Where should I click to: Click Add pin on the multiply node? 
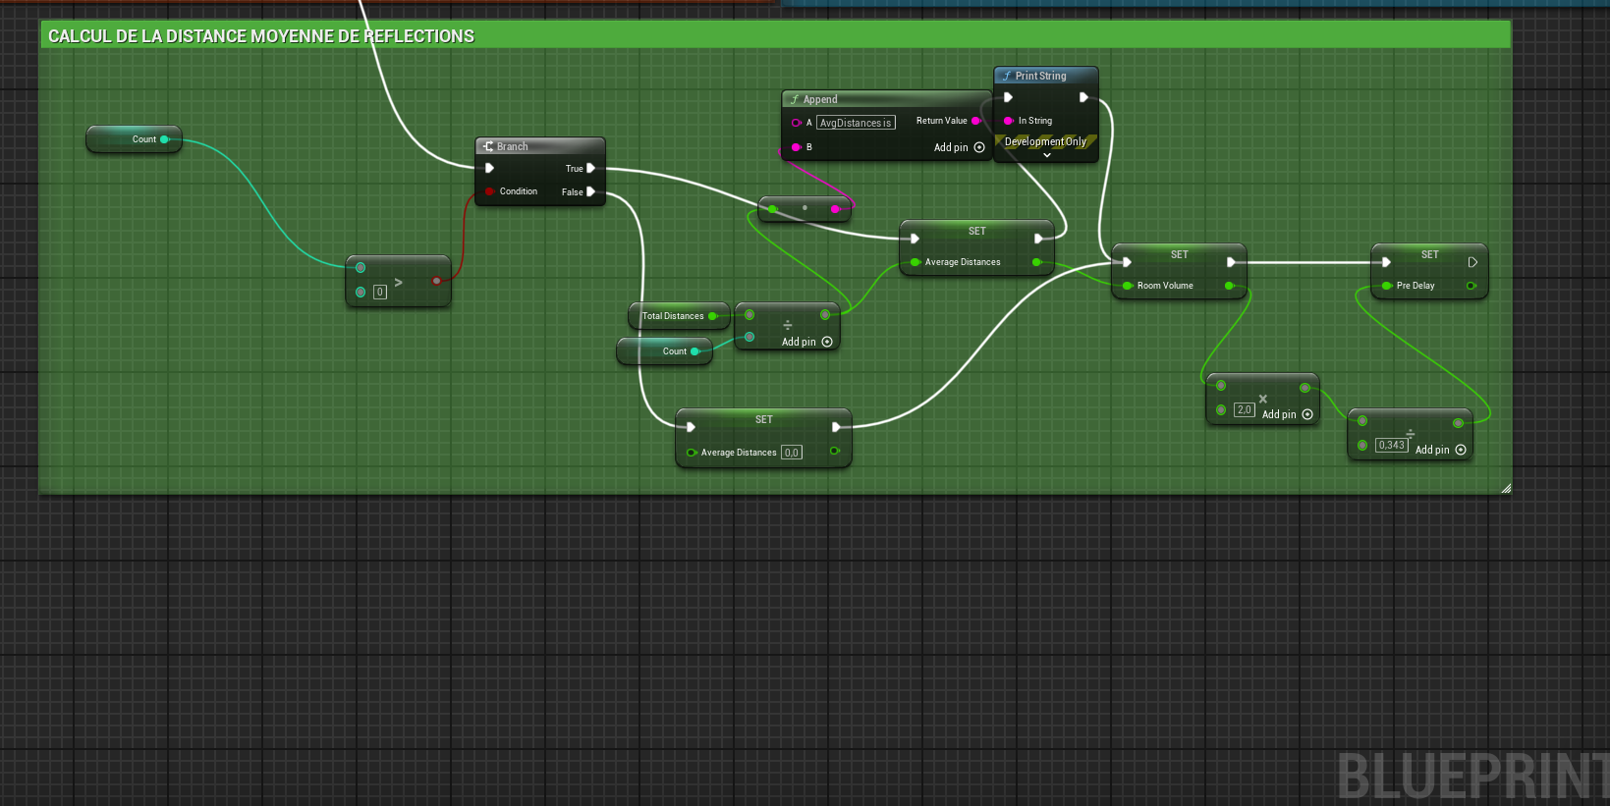(1287, 414)
